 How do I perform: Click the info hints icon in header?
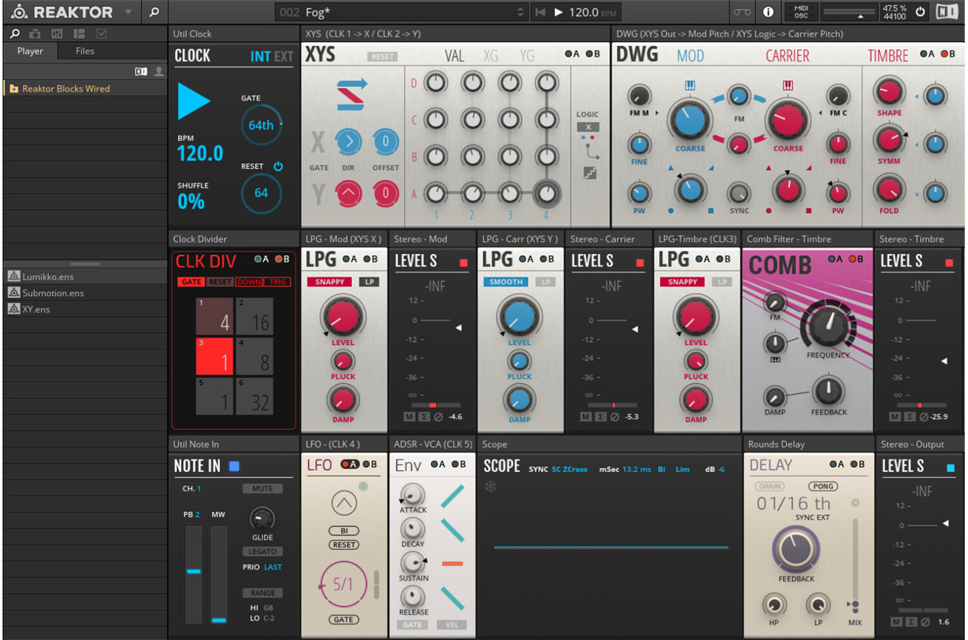[x=768, y=12]
